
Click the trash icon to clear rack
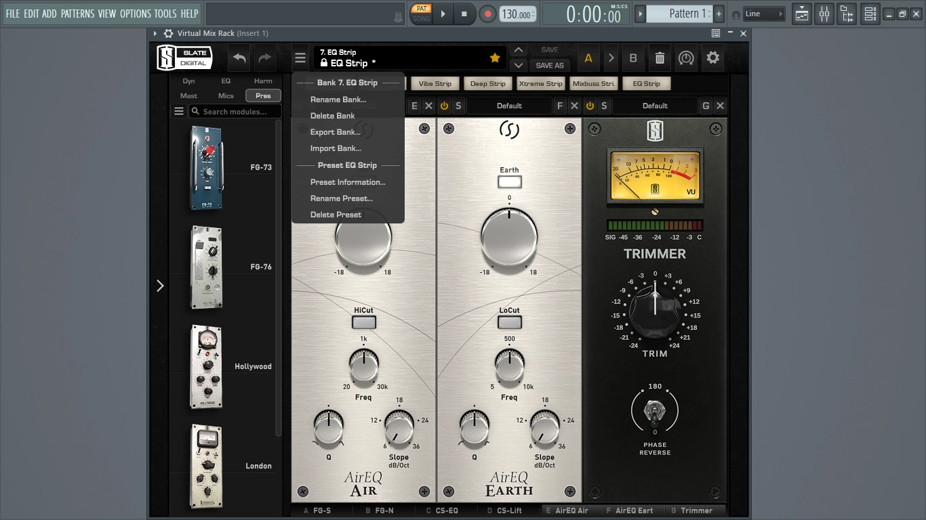pyautogui.click(x=660, y=58)
